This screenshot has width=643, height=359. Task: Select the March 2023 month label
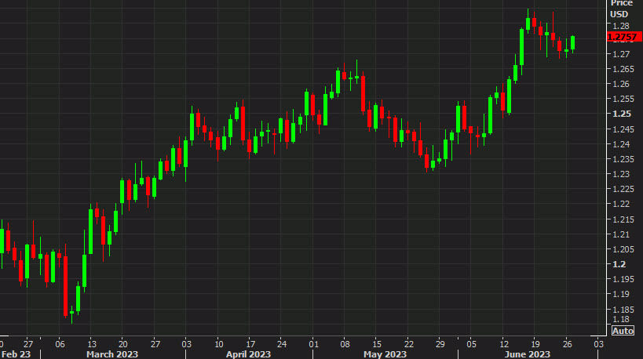[x=112, y=354]
